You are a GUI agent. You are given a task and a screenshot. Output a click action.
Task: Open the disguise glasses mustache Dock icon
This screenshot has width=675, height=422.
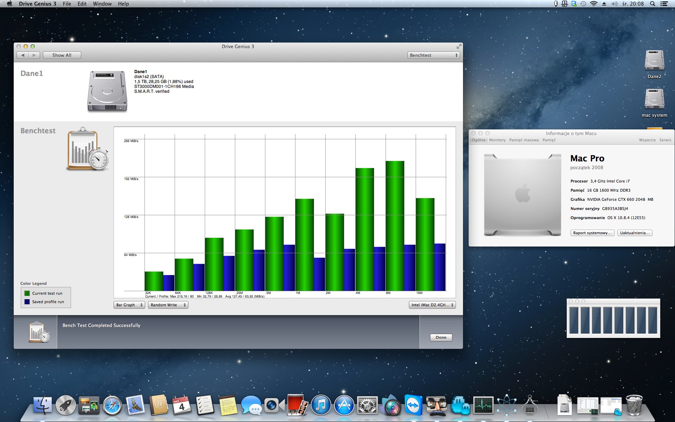[437, 405]
